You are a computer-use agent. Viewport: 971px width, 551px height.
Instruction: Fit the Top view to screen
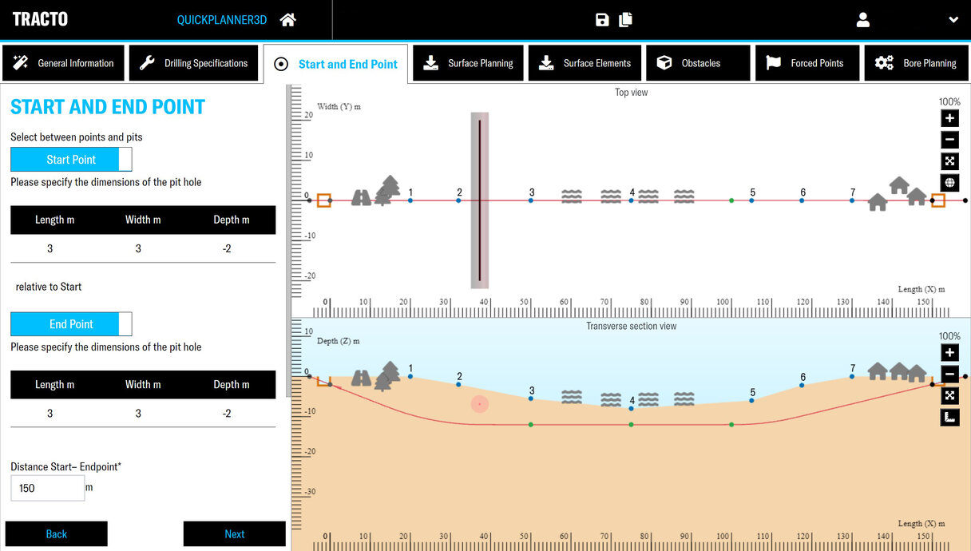pyautogui.click(x=949, y=161)
